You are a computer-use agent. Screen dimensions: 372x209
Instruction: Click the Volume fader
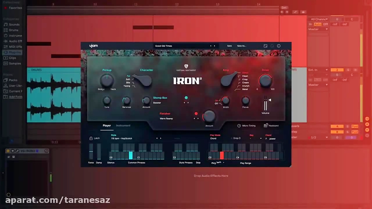(265, 104)
